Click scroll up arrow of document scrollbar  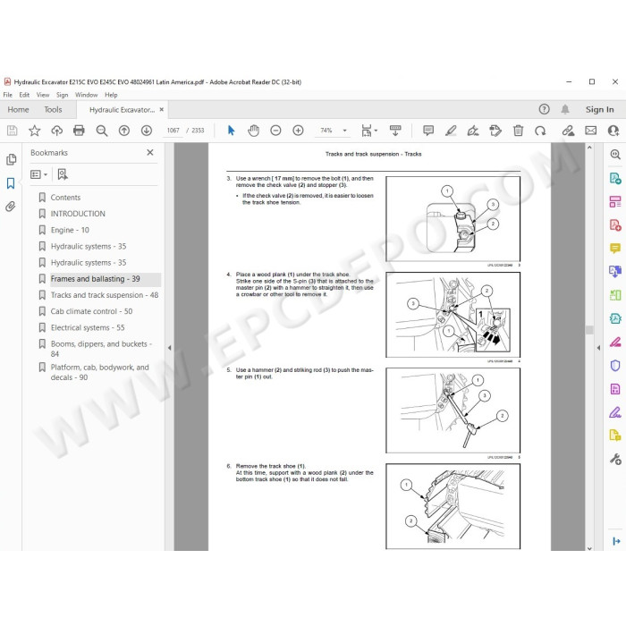click(x=589, y=148)
